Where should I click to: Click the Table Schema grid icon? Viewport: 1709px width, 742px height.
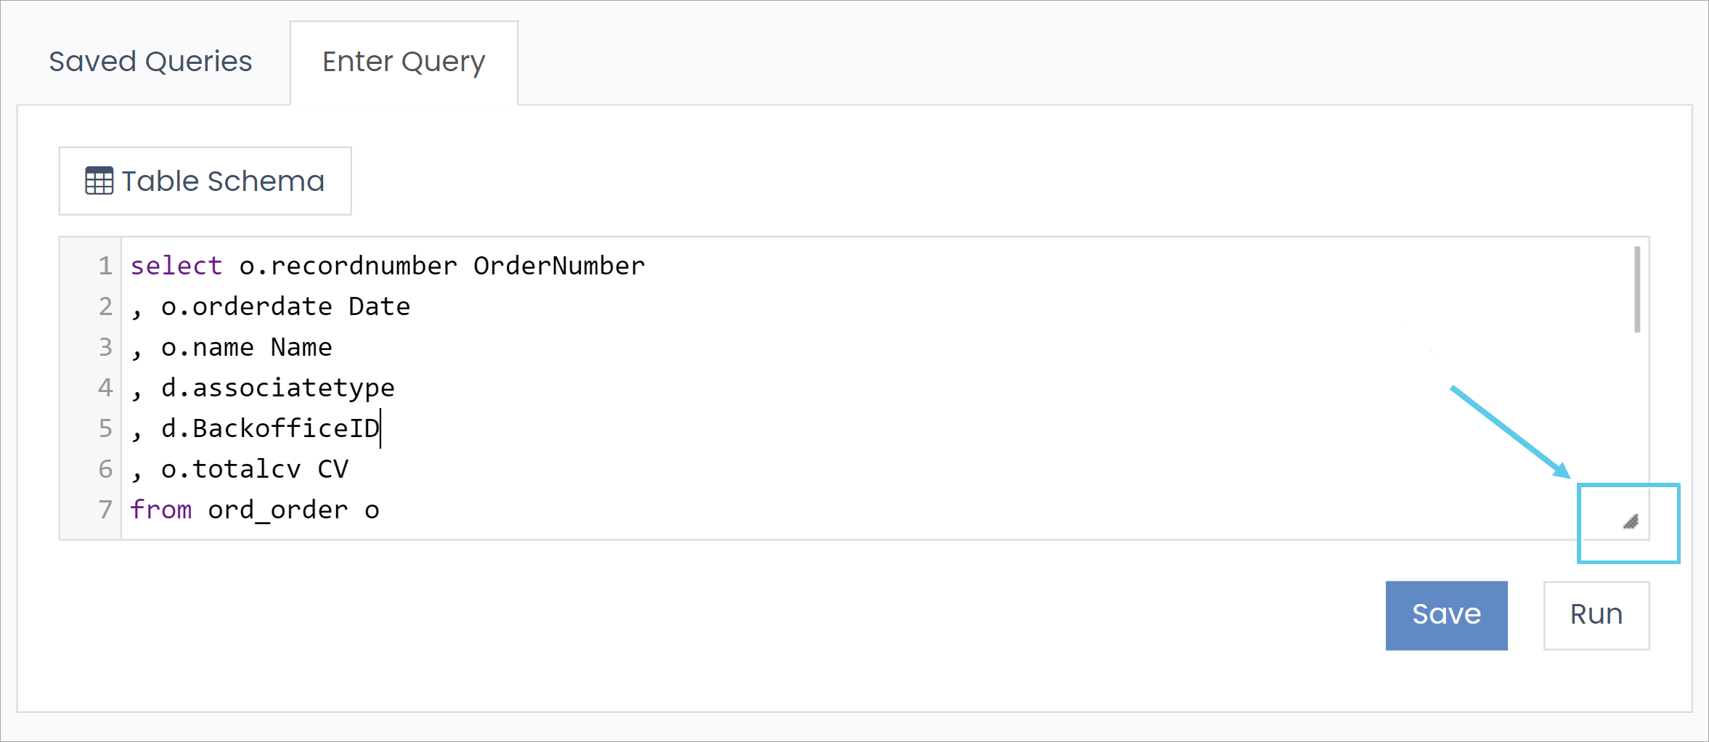click(99, 181)
